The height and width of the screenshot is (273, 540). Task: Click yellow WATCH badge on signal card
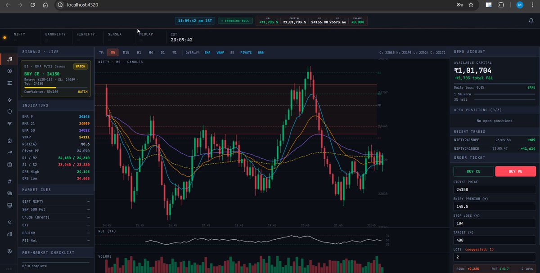(81, 67)
